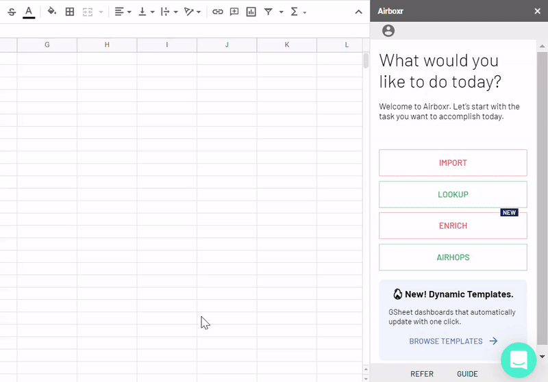The height and width of the screenshot is (382, 548).
Task: Expand the horizontal align dropdown arrow
Action: point(129,12)
